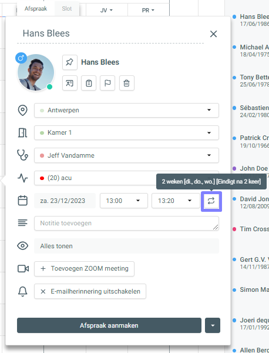269x353 pixels.
Task: Select the Afspraak tab
Action: click(36, 9)
